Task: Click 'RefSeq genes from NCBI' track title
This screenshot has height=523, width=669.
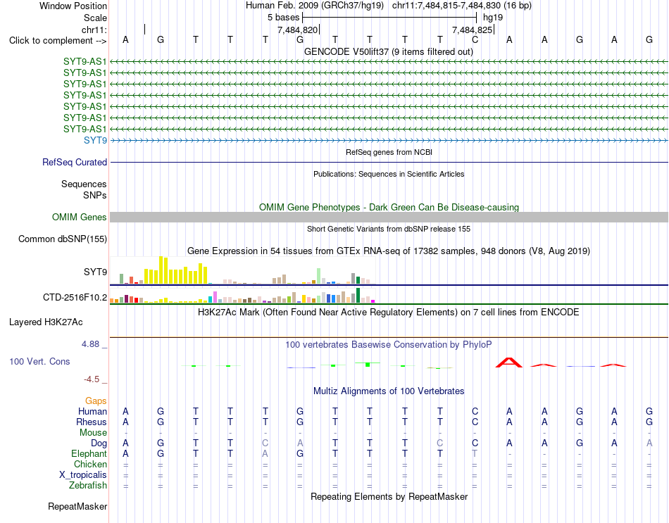Action: [x=389, y=152]
